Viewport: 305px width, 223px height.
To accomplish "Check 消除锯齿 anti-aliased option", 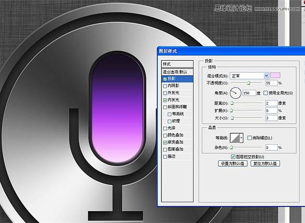I will coord(249,138).
